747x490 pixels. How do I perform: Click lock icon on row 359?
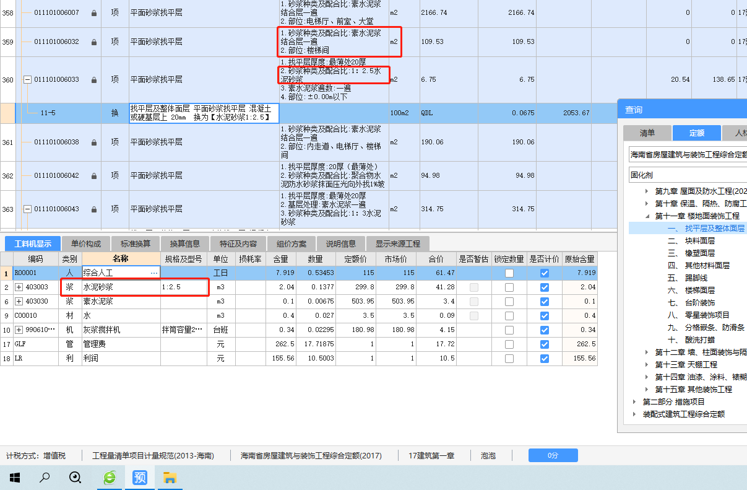(x=93, y=42)
